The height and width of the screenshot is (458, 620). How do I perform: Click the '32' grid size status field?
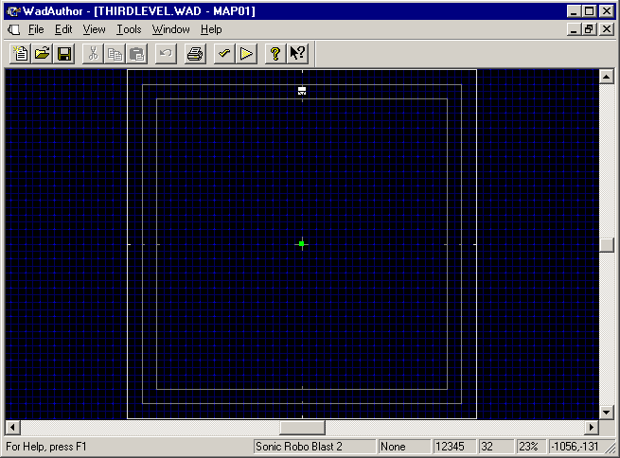click(496, 447)
